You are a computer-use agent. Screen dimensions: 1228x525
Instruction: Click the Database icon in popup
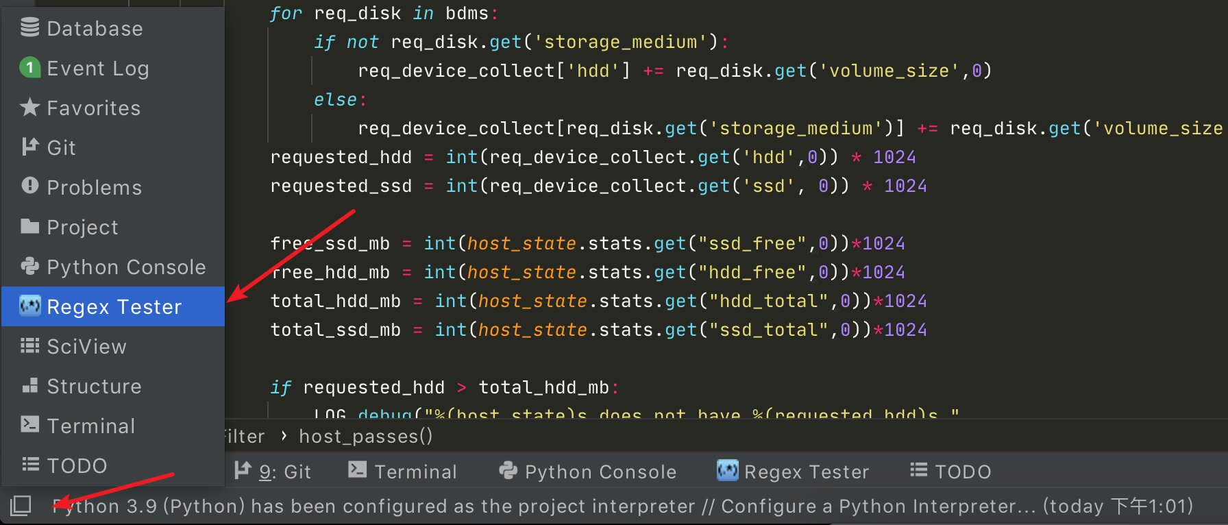click(x=29, y=28)
